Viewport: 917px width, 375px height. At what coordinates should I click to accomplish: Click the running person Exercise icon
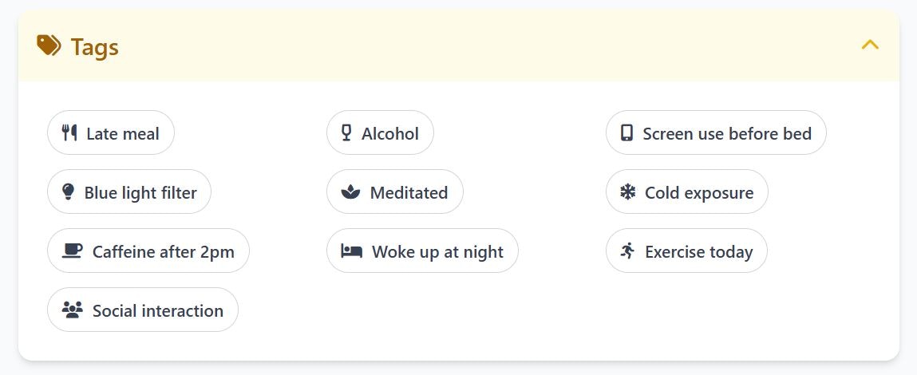[627, 251]
